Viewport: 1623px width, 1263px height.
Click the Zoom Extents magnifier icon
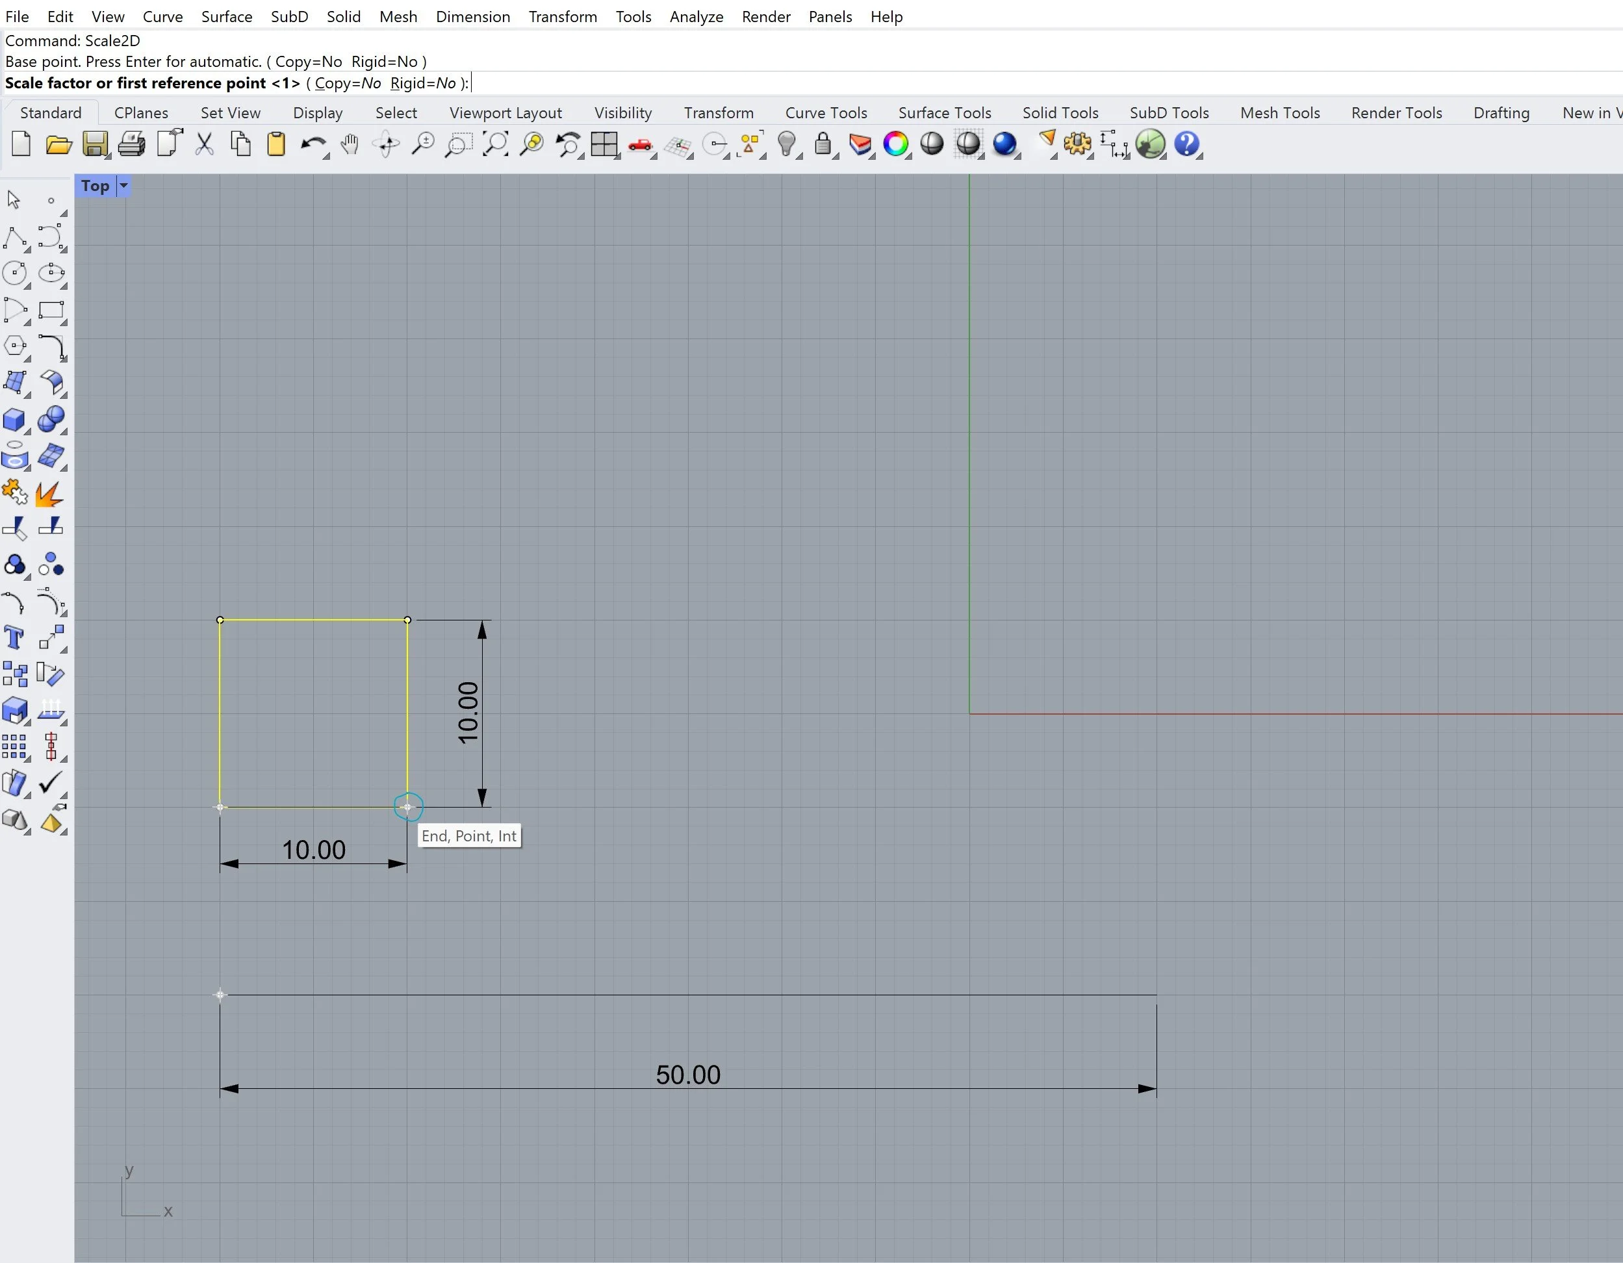pyautogui.click(x=495, y=144)
